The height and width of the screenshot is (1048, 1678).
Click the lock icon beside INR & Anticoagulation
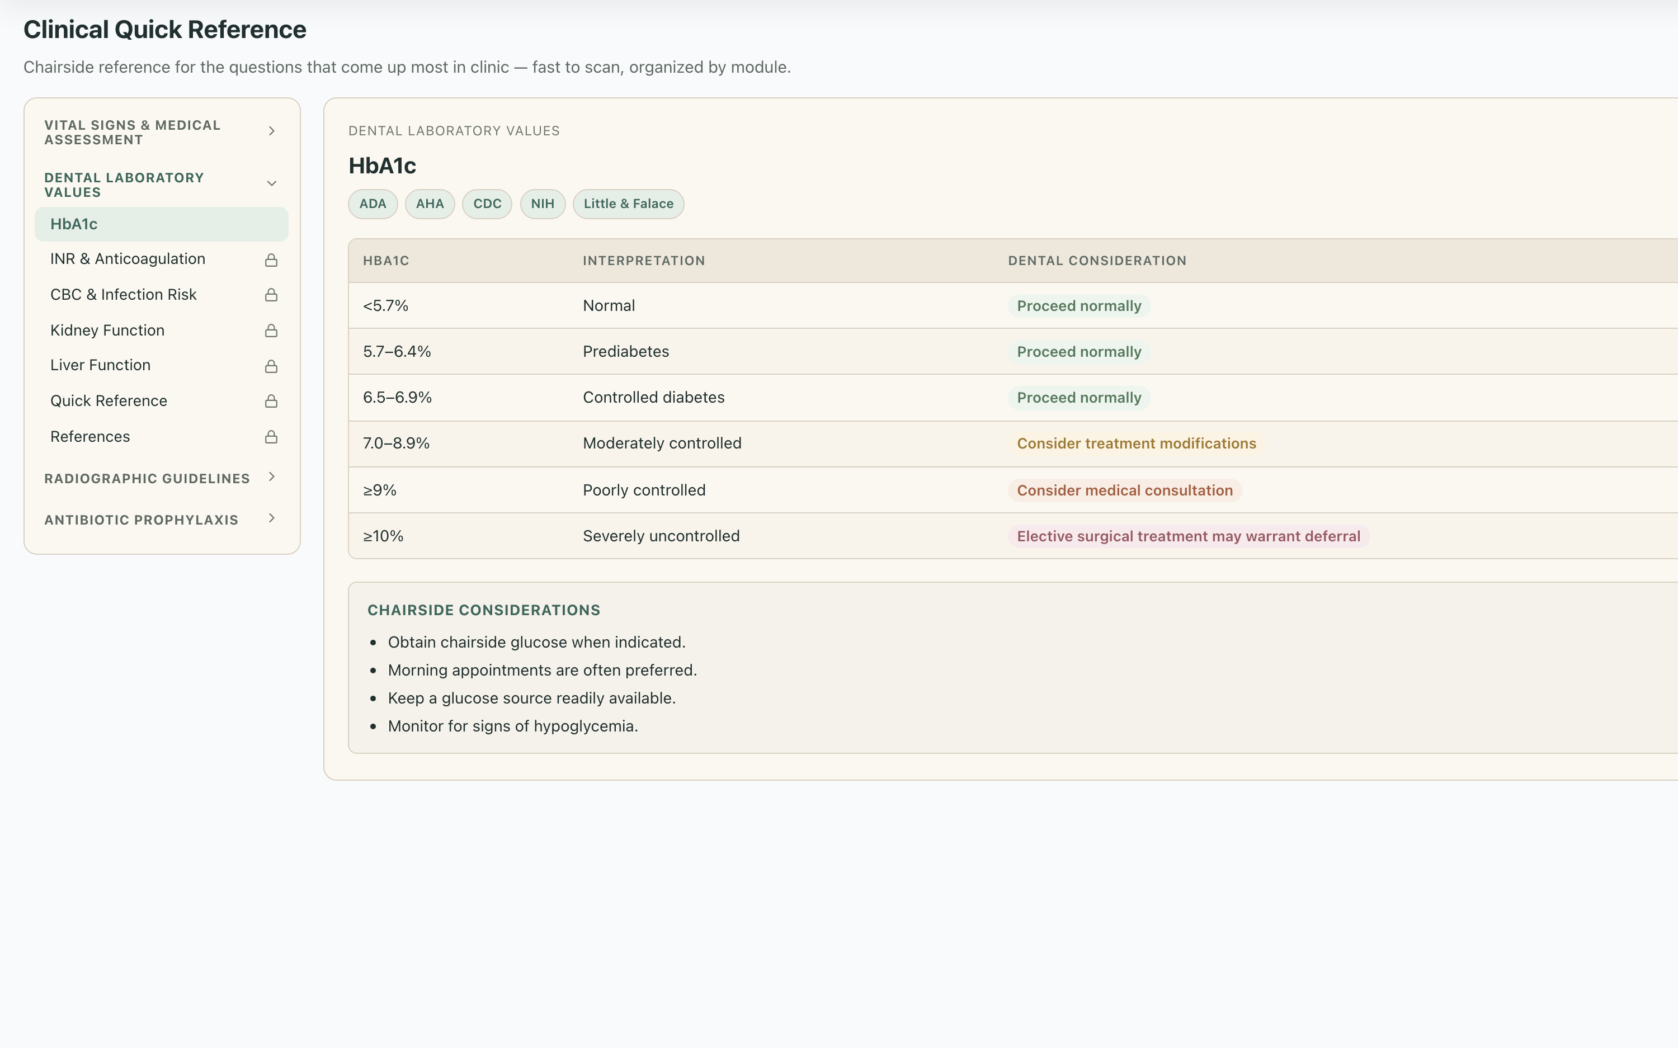coord(271,260)
